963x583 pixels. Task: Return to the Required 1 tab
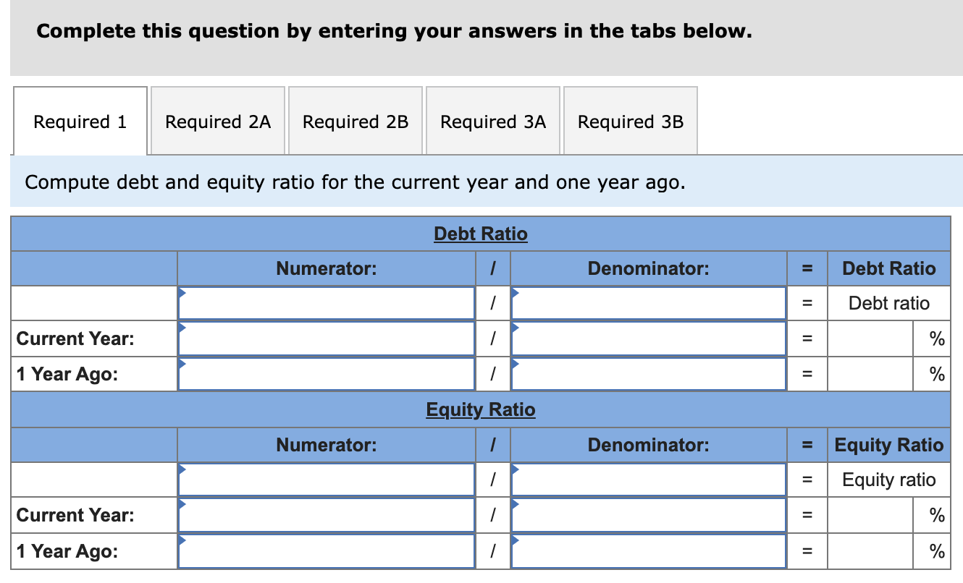click(80, 121)
